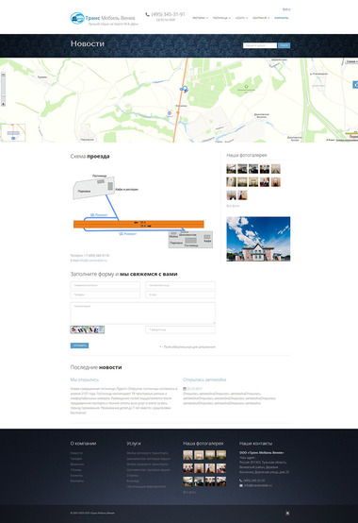Image resolution: width=358 pixels, height=523 pixels.
Task: Open Организация мероприятий in the footer services
Action: click(x=146, y=486)
